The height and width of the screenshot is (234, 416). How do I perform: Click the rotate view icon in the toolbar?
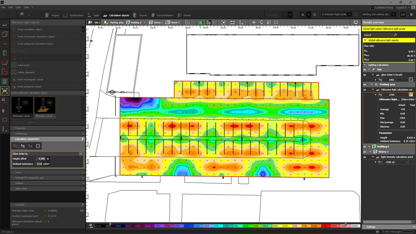[261, 22]
